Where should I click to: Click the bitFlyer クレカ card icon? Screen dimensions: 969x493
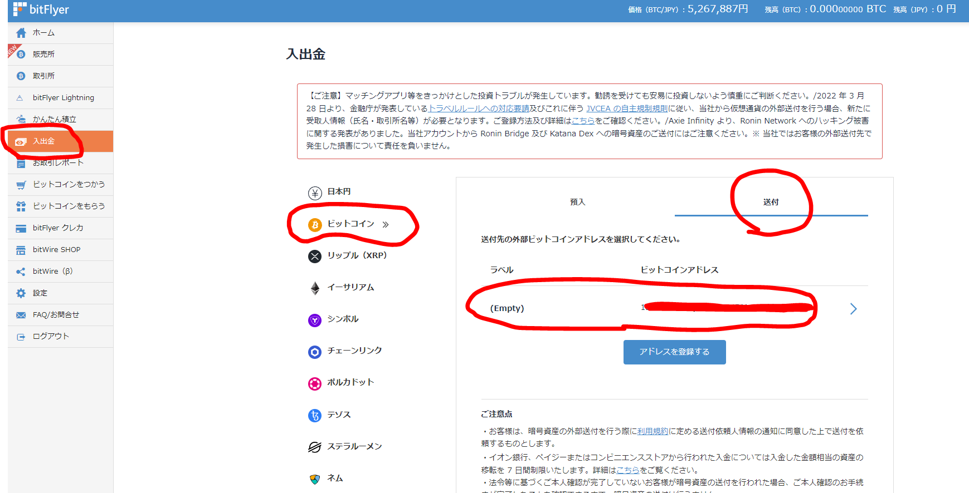[x=21, y=228]
